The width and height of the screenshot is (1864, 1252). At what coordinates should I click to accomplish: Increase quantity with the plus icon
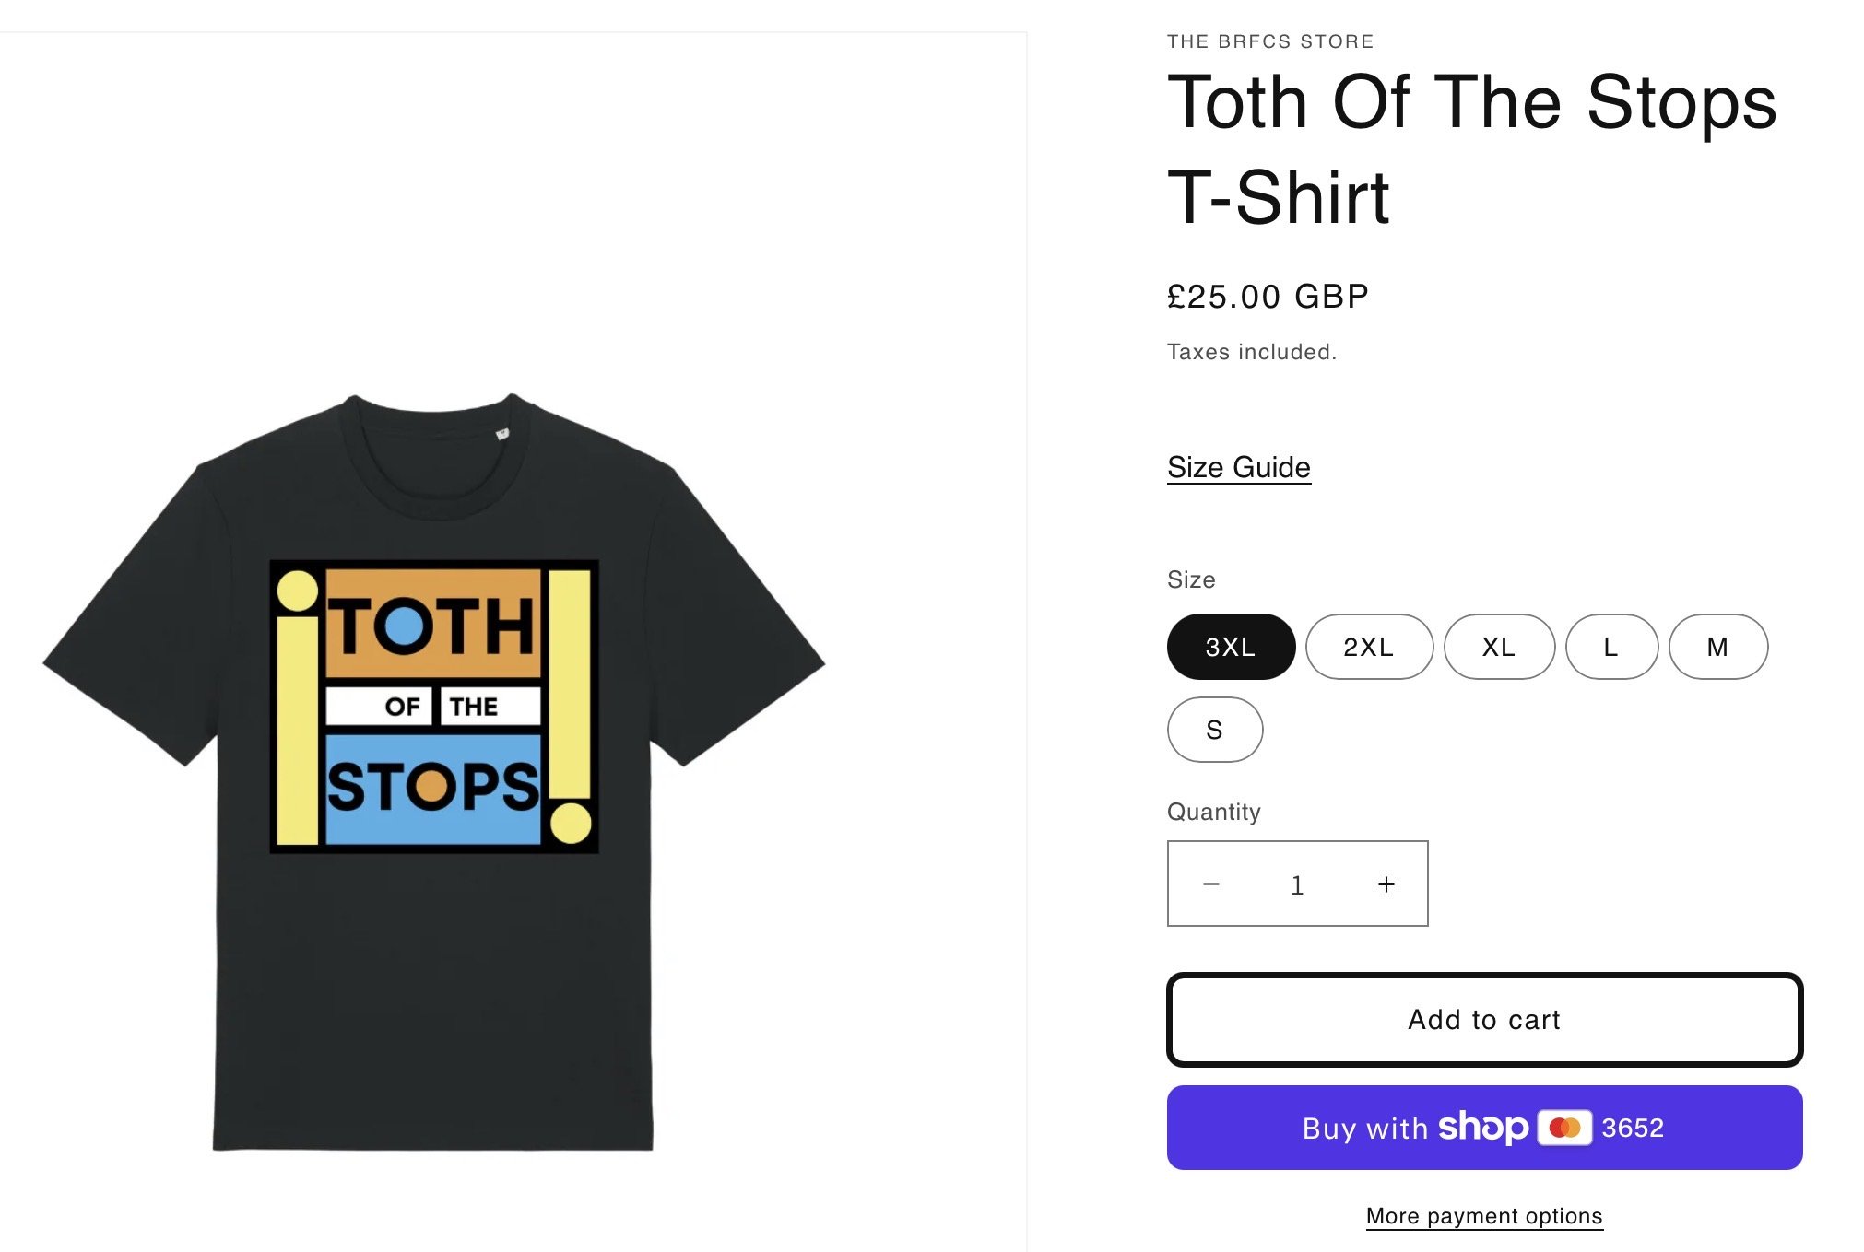pos(1386,884)
